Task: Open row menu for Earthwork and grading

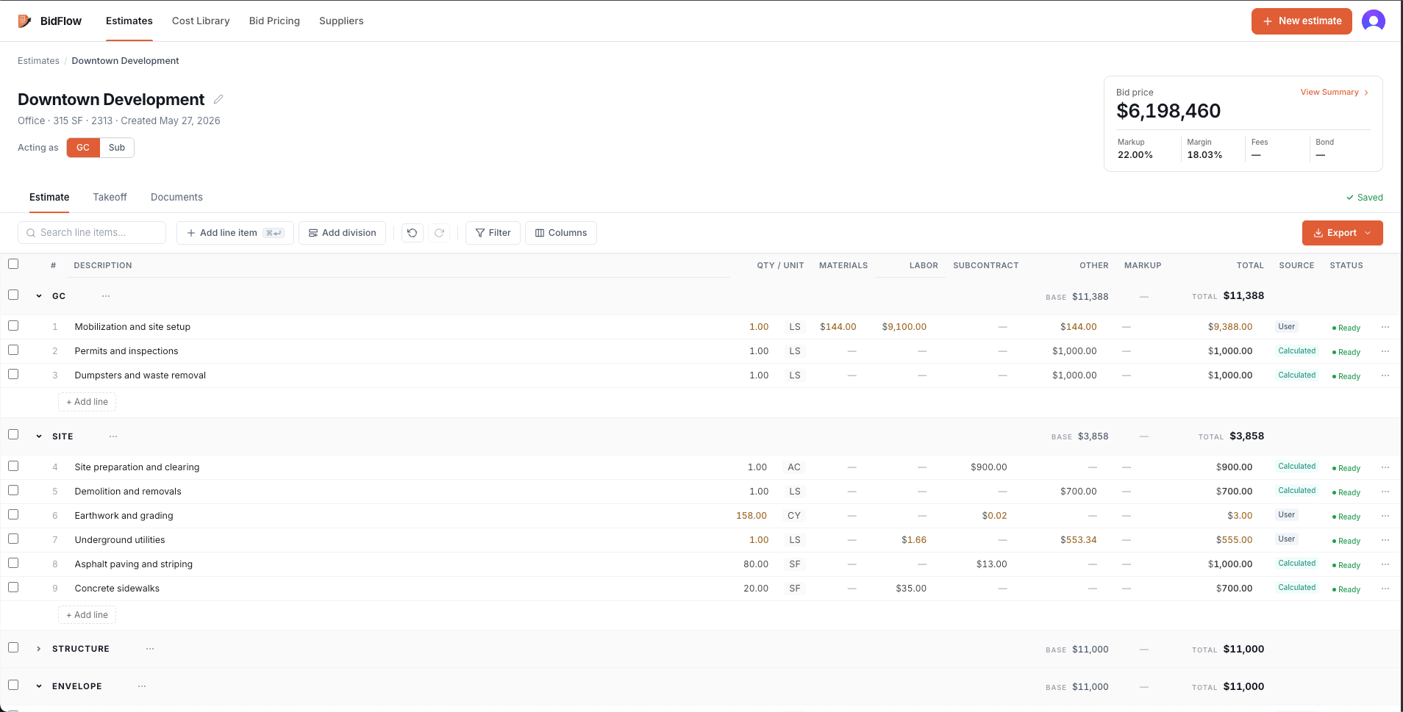Action: (x=1385, y=516)
